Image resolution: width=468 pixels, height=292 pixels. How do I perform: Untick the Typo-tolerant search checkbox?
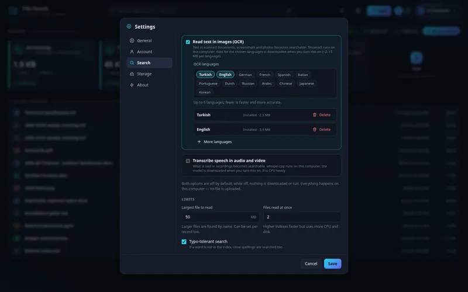coord(184,242)
